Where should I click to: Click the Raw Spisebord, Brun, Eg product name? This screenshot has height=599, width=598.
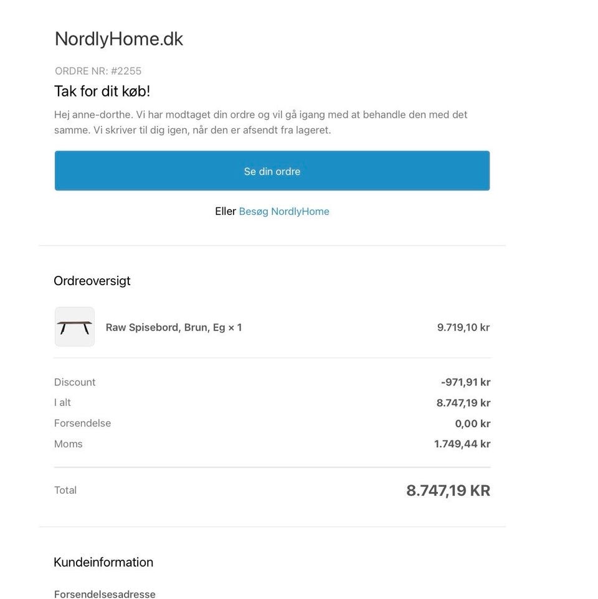tap(174, 328)
